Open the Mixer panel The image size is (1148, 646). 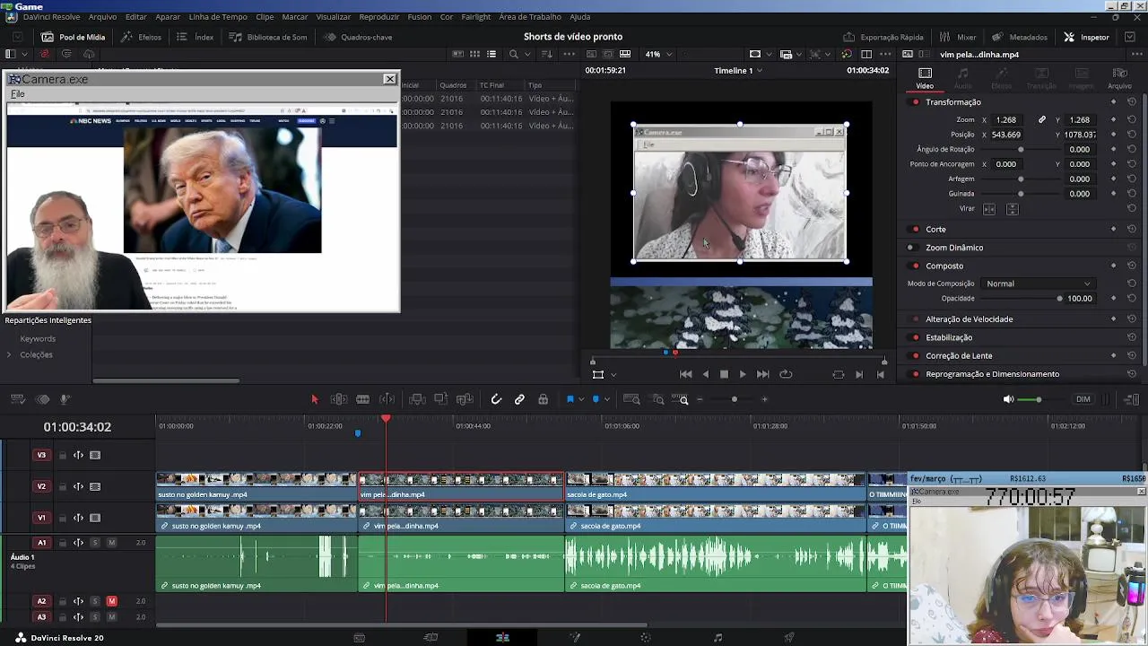[x=958, y=37]
